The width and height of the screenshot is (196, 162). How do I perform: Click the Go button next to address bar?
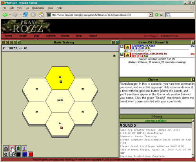159,15
